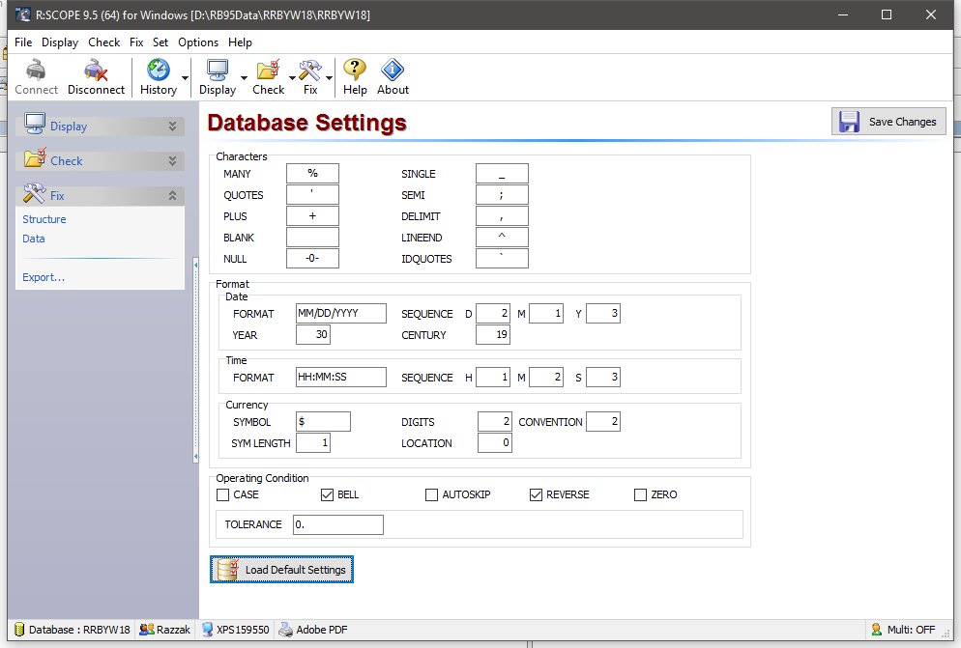Click Load Default Settings button
Screen dimensions: 961x648
[281, 570]
